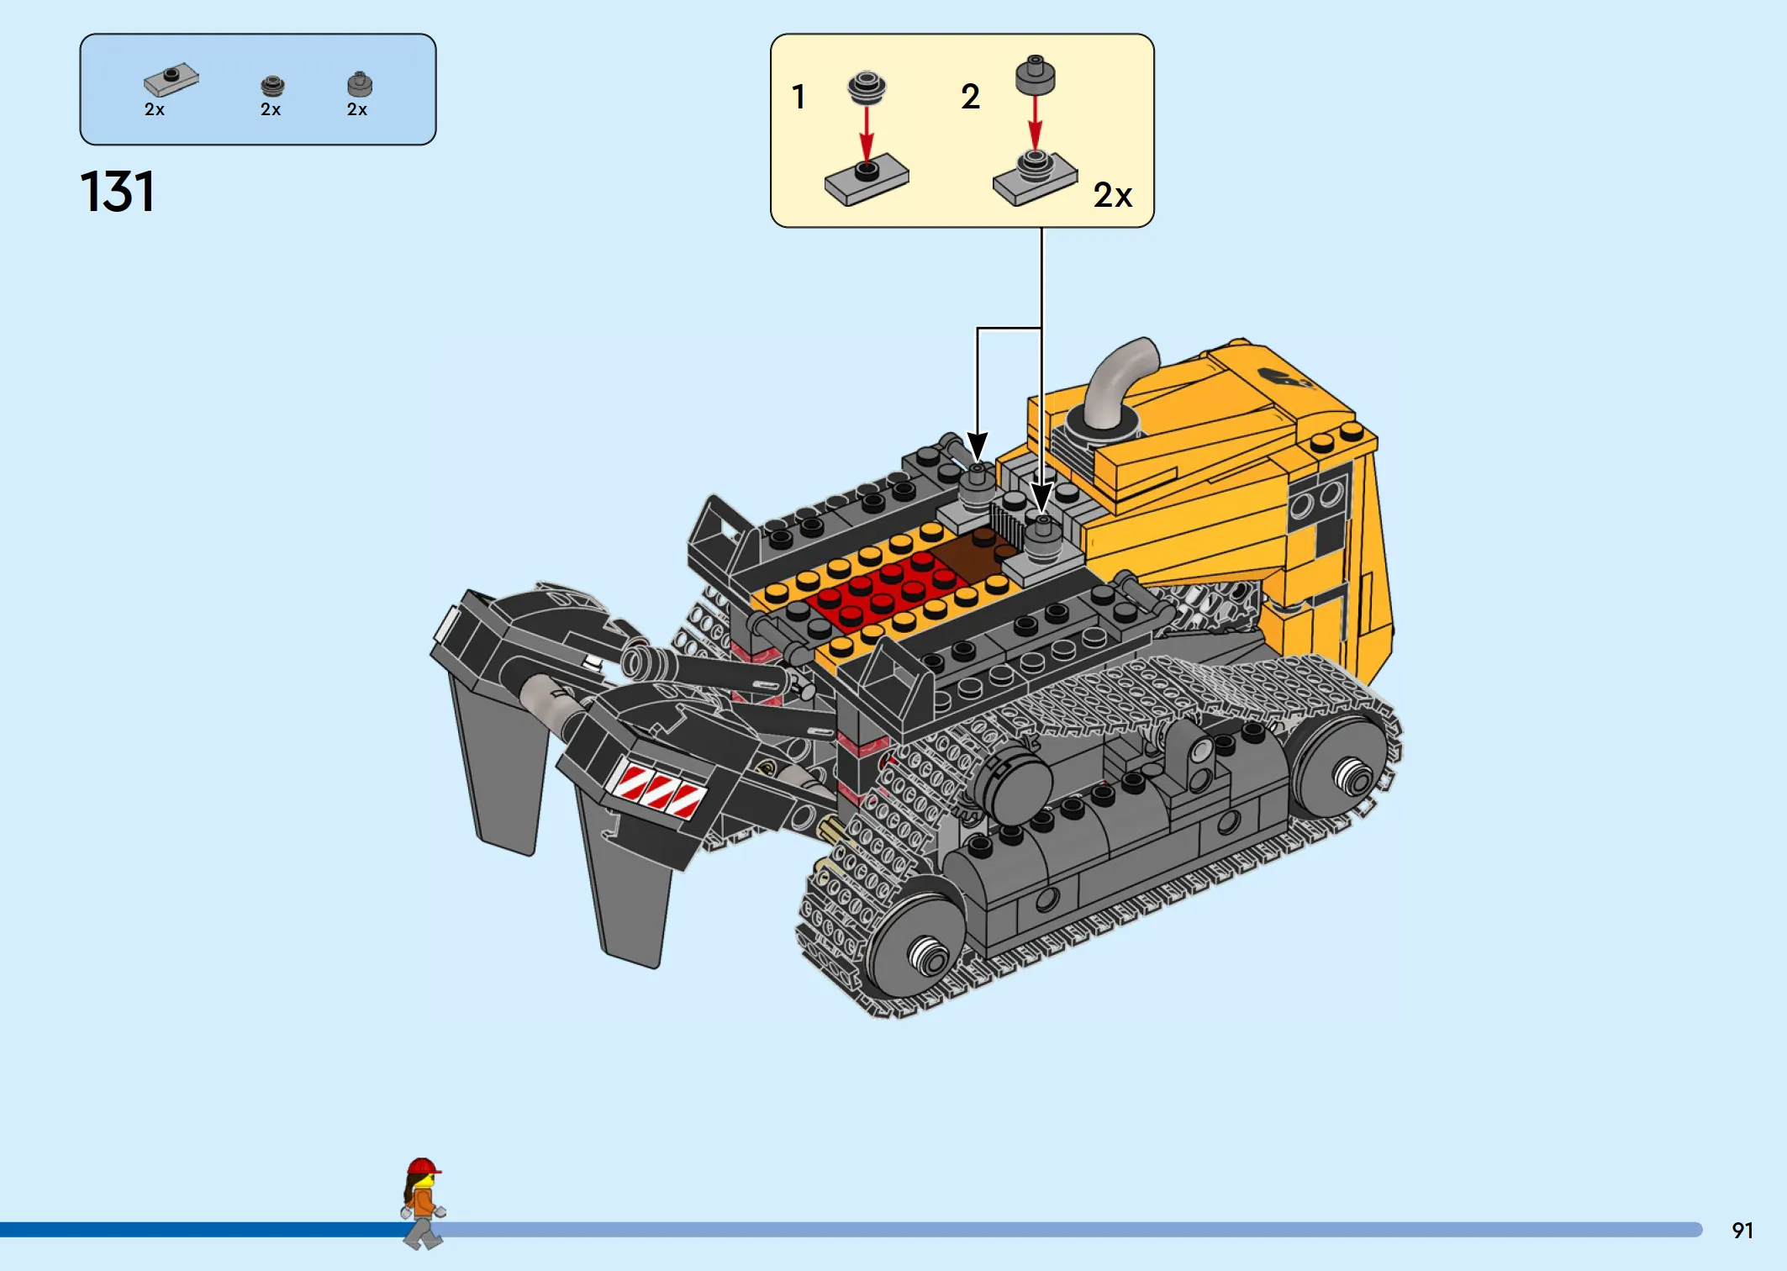
Task: Click the red-white striped warning sticker
Action: tap(658, 791)
